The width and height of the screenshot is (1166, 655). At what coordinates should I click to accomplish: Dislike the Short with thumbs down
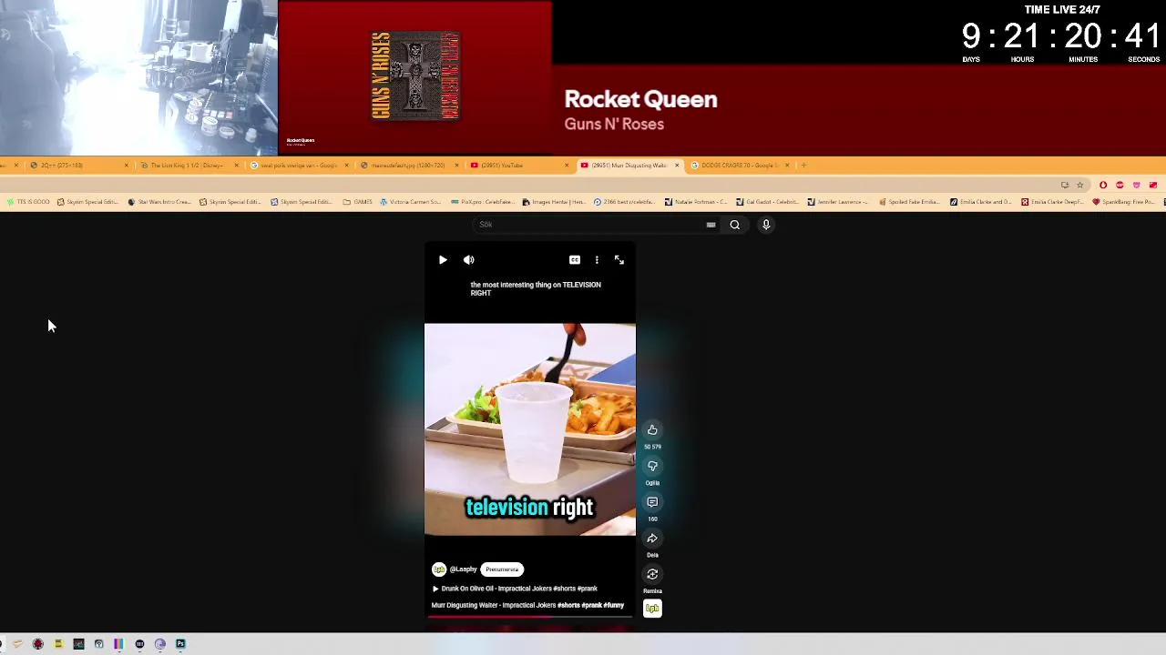[652, 467]
